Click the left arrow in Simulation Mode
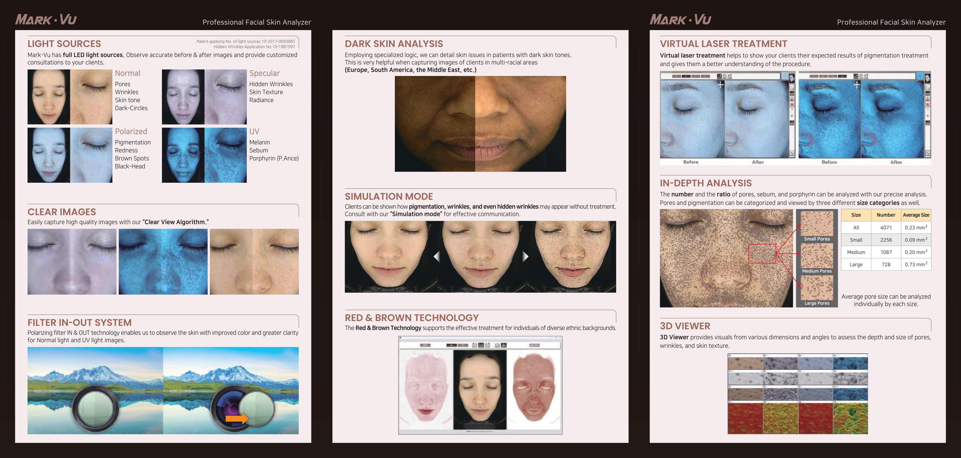The height and width of the screenshot is (458, 961). [437, 256]
